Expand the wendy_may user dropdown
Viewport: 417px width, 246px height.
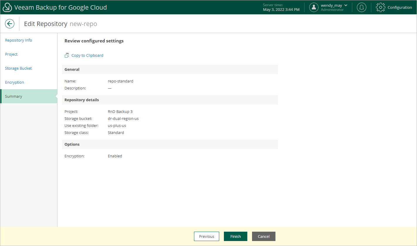tap(346, 5)
